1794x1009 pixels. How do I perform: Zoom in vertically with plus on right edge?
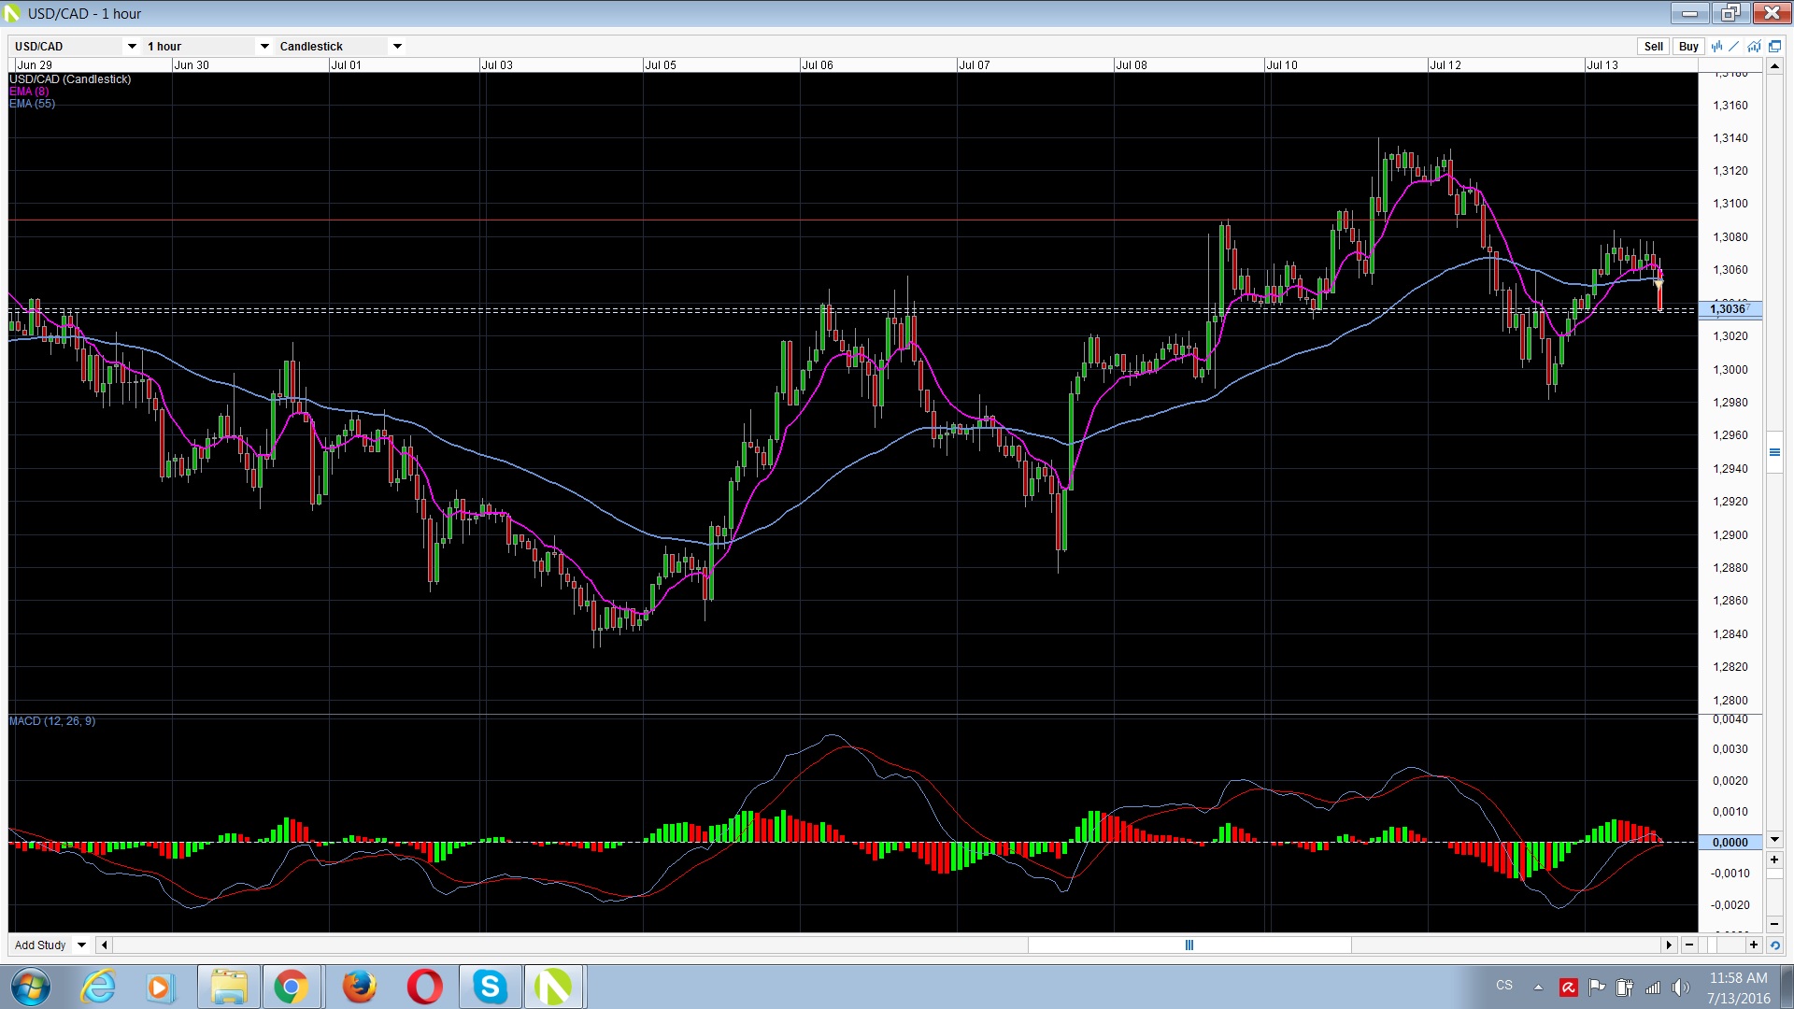pyautogui.click(x=1774, y=860)
